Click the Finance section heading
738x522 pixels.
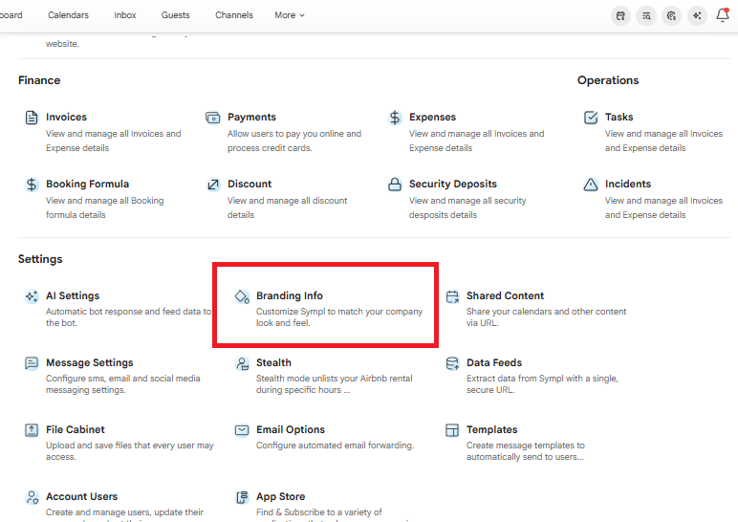click(39, 80)
